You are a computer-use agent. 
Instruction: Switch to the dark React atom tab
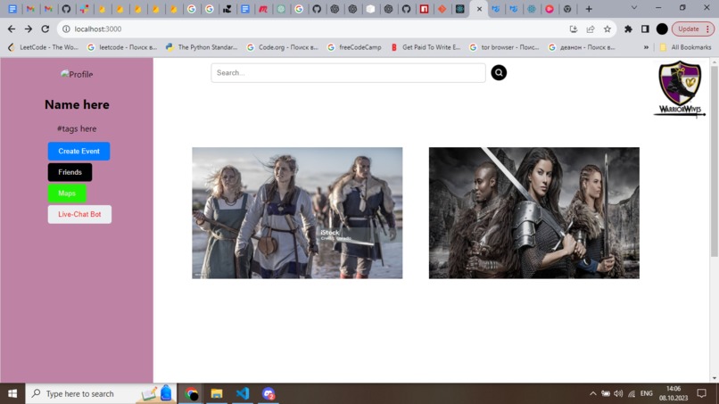[x=460, y=9]
